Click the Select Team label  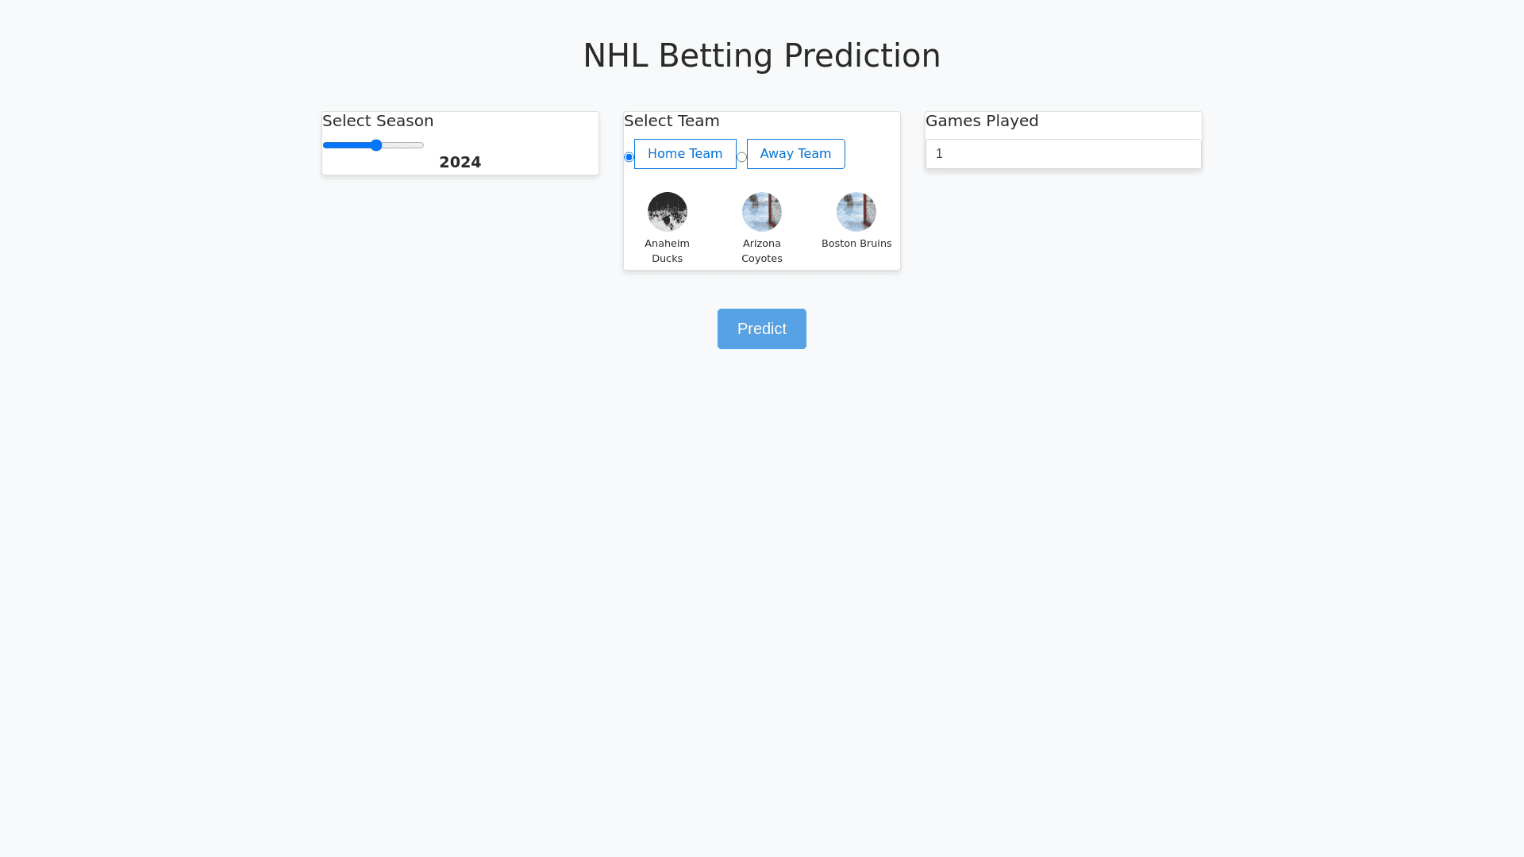672,121
